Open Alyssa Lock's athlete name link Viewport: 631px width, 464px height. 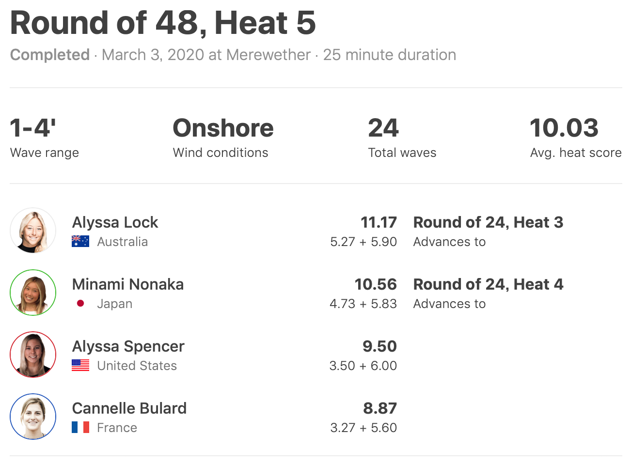pyautogui.click(x=115, y=222)
